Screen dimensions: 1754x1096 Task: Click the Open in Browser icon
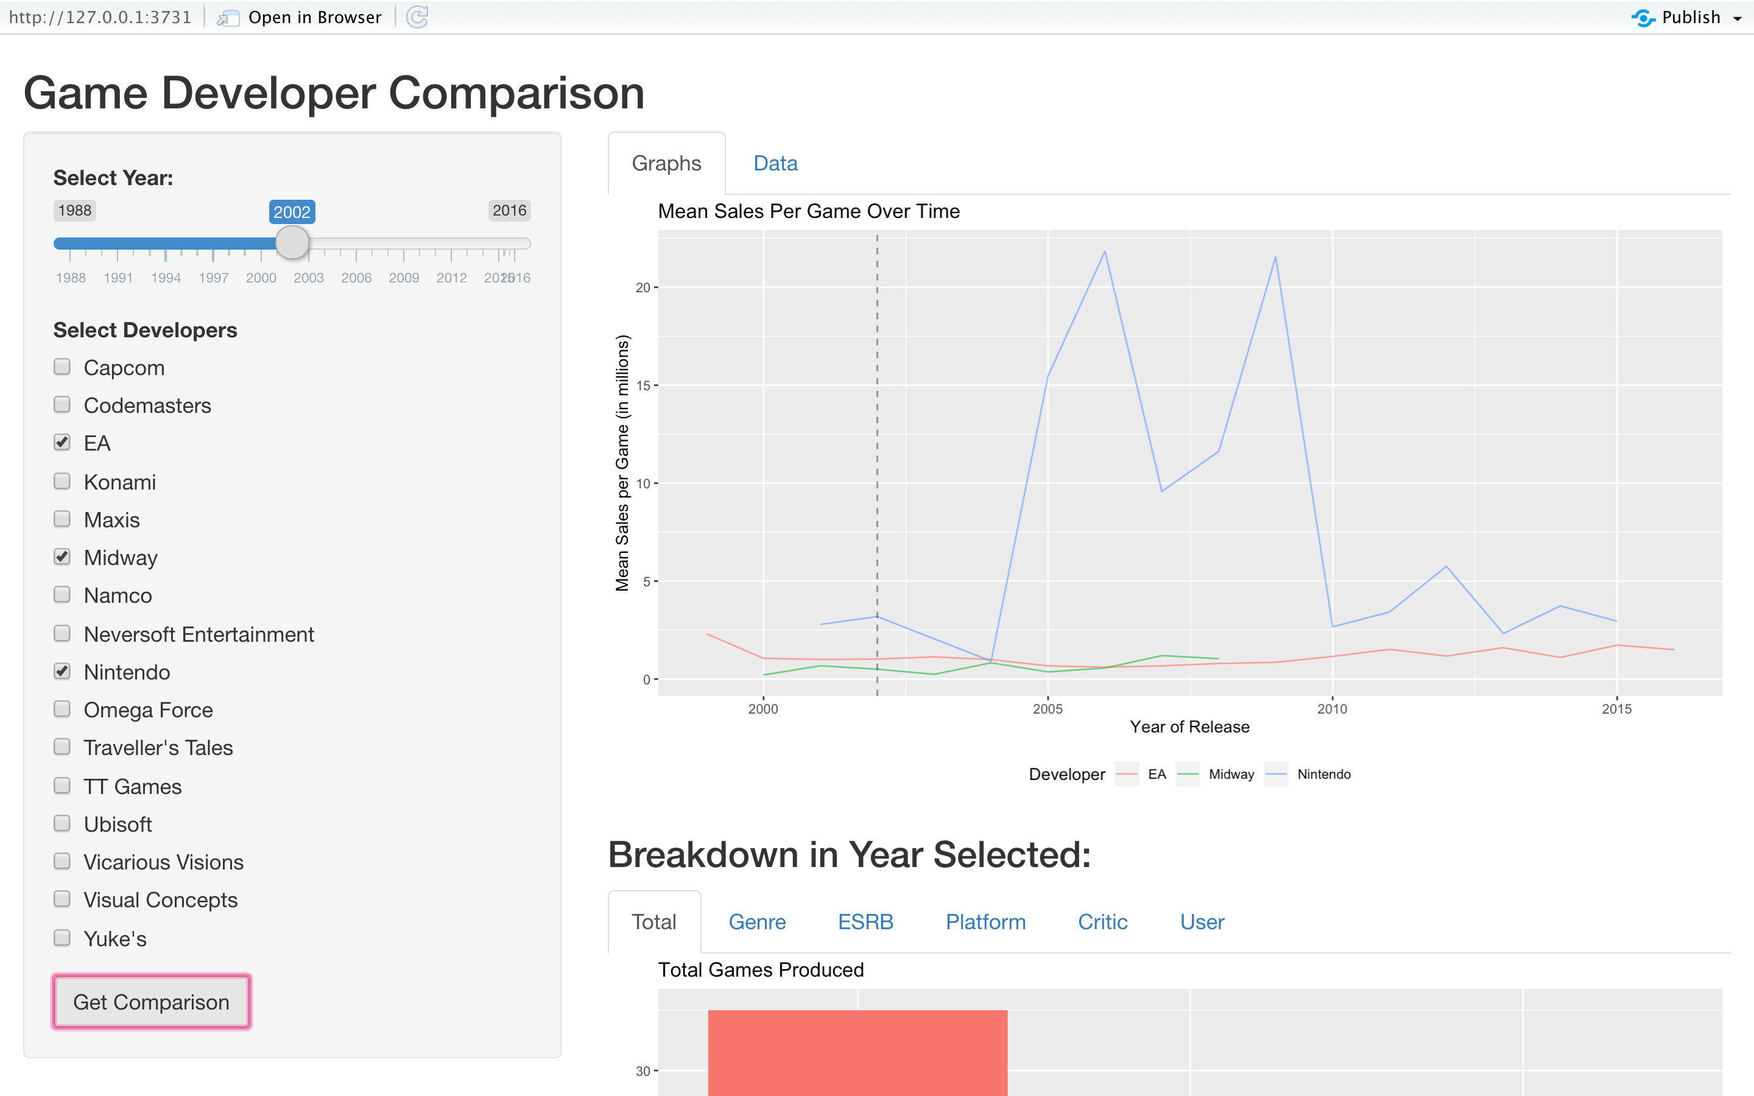pyautogui.click(x=229, y=18)
